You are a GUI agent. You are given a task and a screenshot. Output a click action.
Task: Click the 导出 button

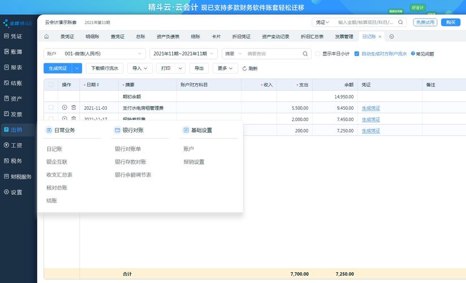(x=199, y=68)
